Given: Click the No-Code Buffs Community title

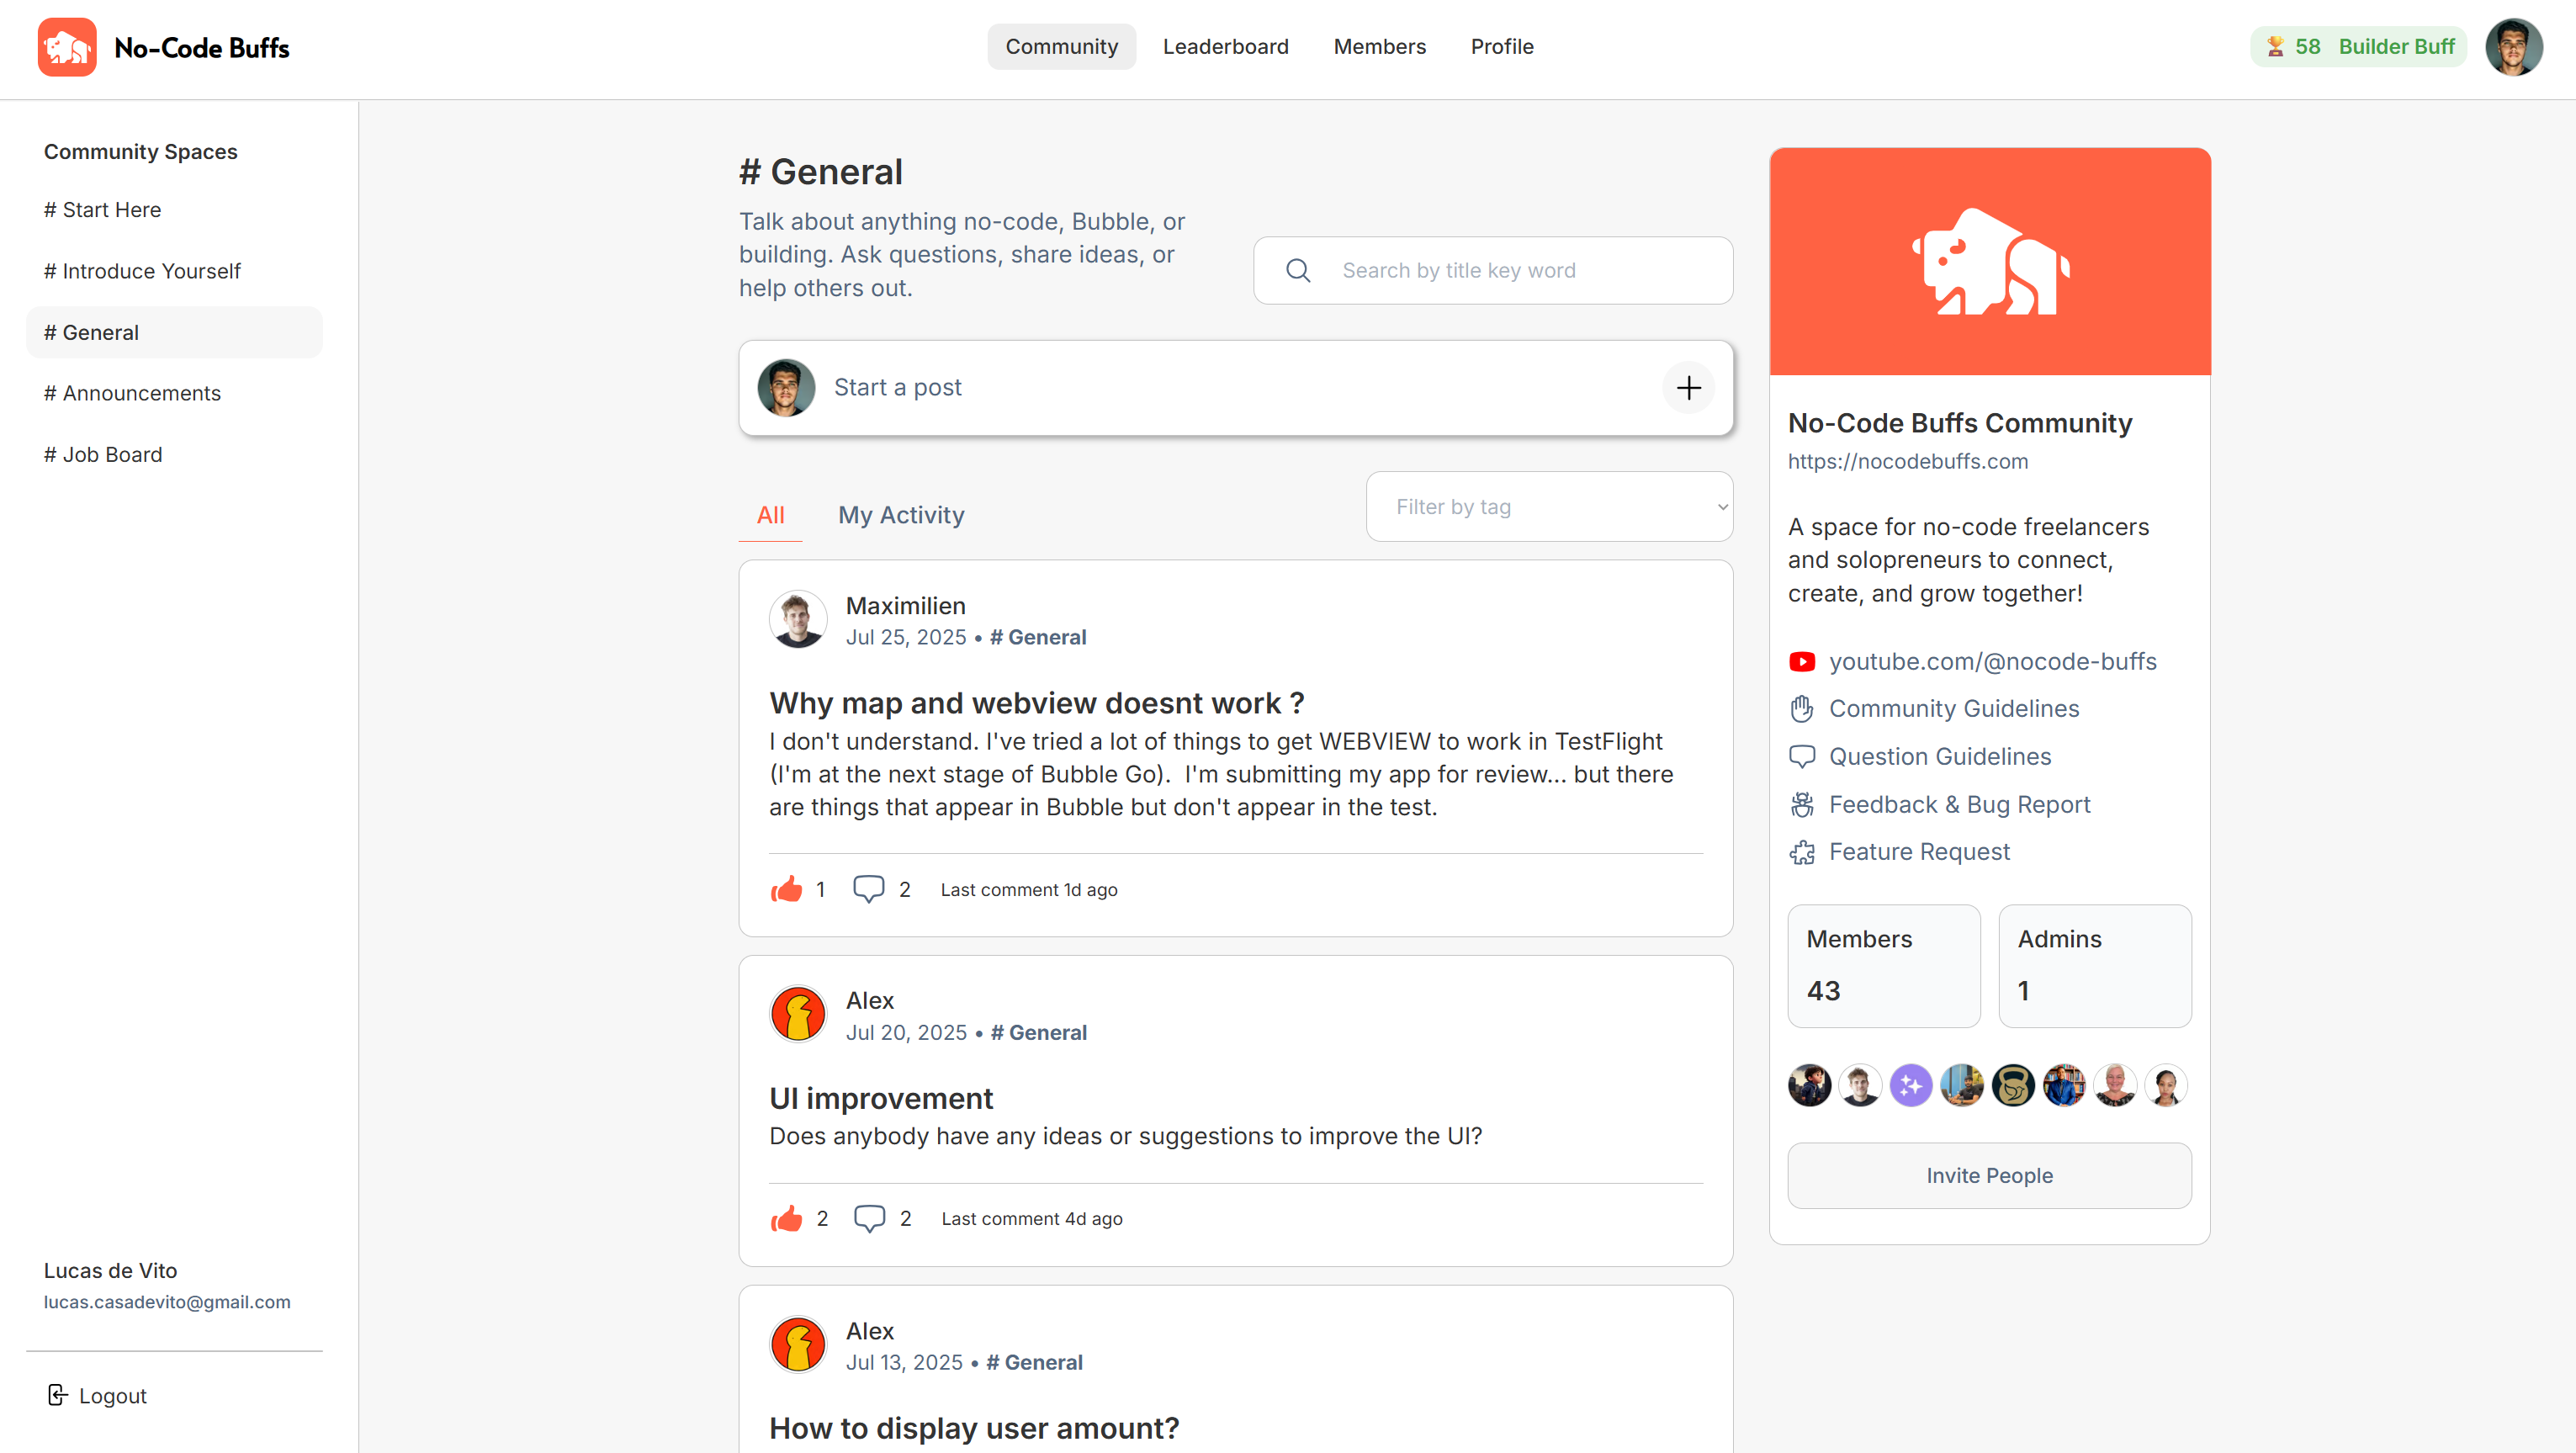Looking at the screenshot, I should pyautogui.click(x=1959, y=423).
